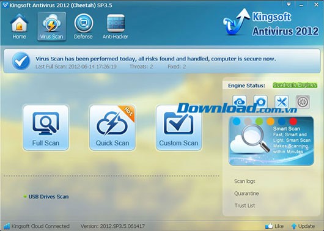Go to the Home section
The image size is (324, 231).
(x=19, y=26)
